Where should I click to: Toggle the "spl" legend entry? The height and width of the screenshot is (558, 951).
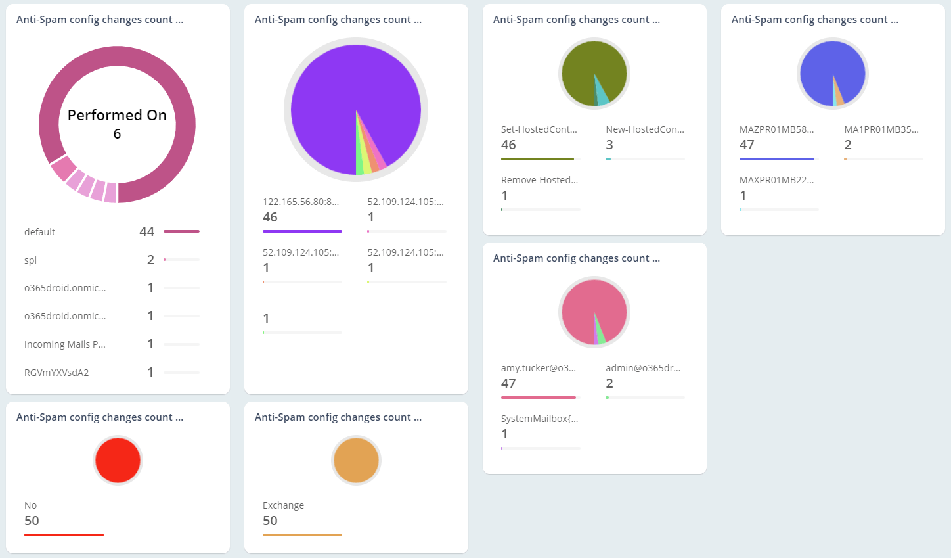pos(30,260)
